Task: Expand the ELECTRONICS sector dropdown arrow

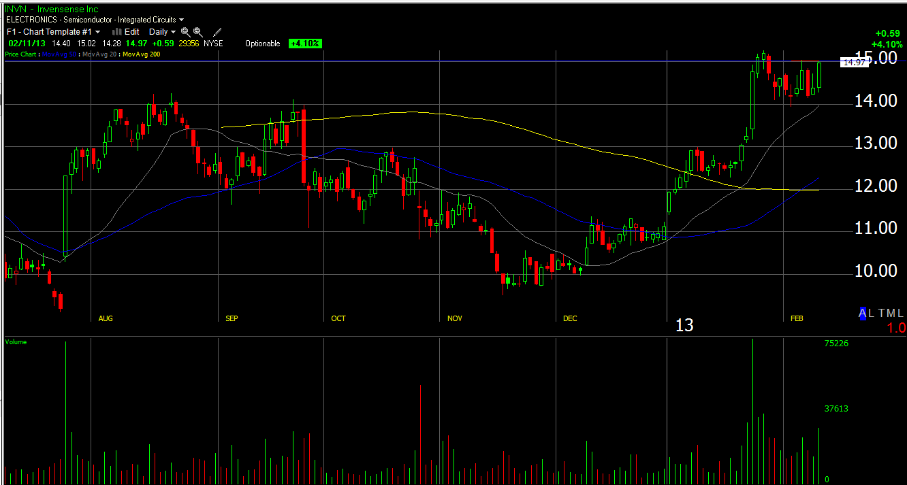Action: tap(181, 20)
